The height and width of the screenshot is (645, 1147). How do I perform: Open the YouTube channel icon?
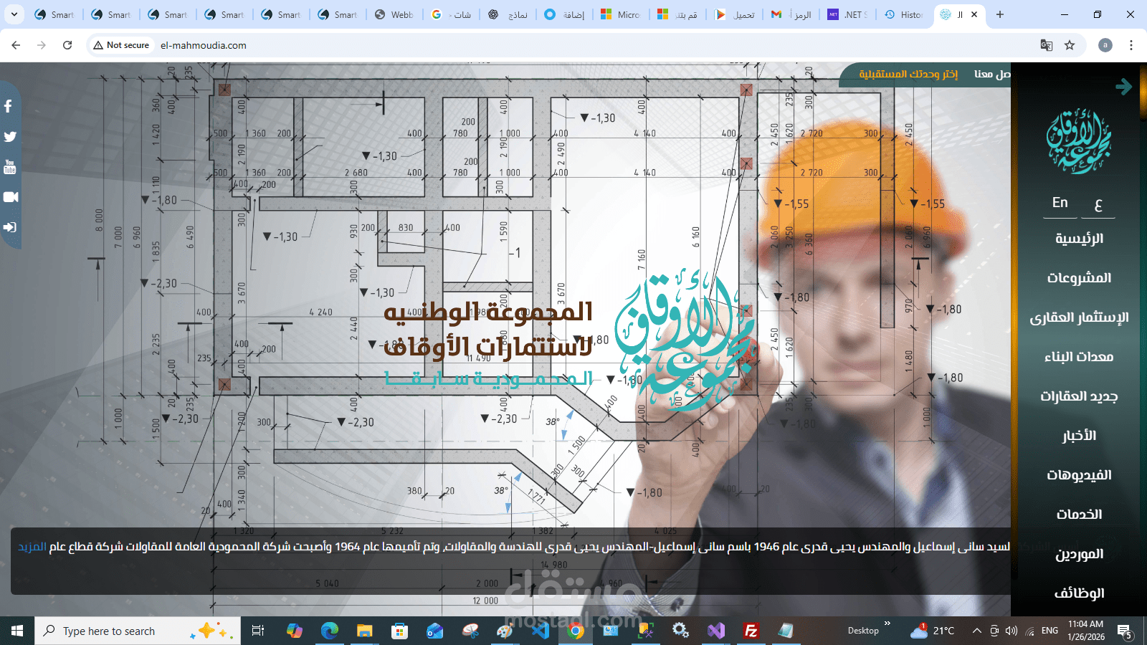pyautogui.click(x=9, y=167)
